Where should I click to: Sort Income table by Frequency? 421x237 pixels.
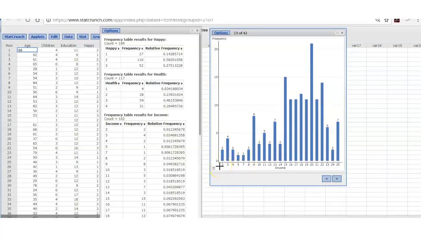pyautogui.click(x=135, y=124)
